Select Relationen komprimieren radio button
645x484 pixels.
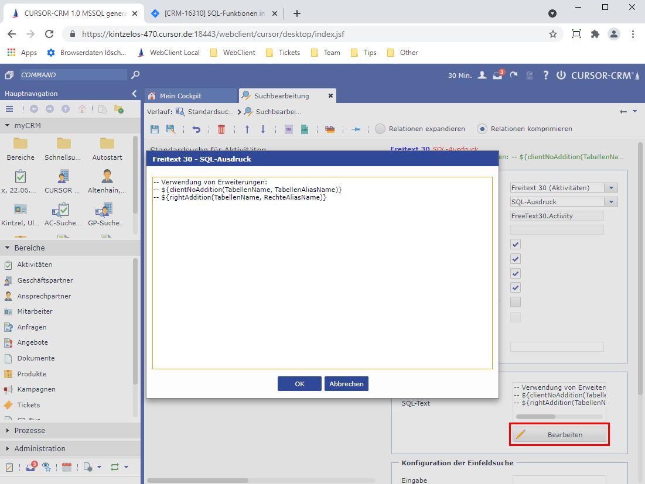point(482,129)
